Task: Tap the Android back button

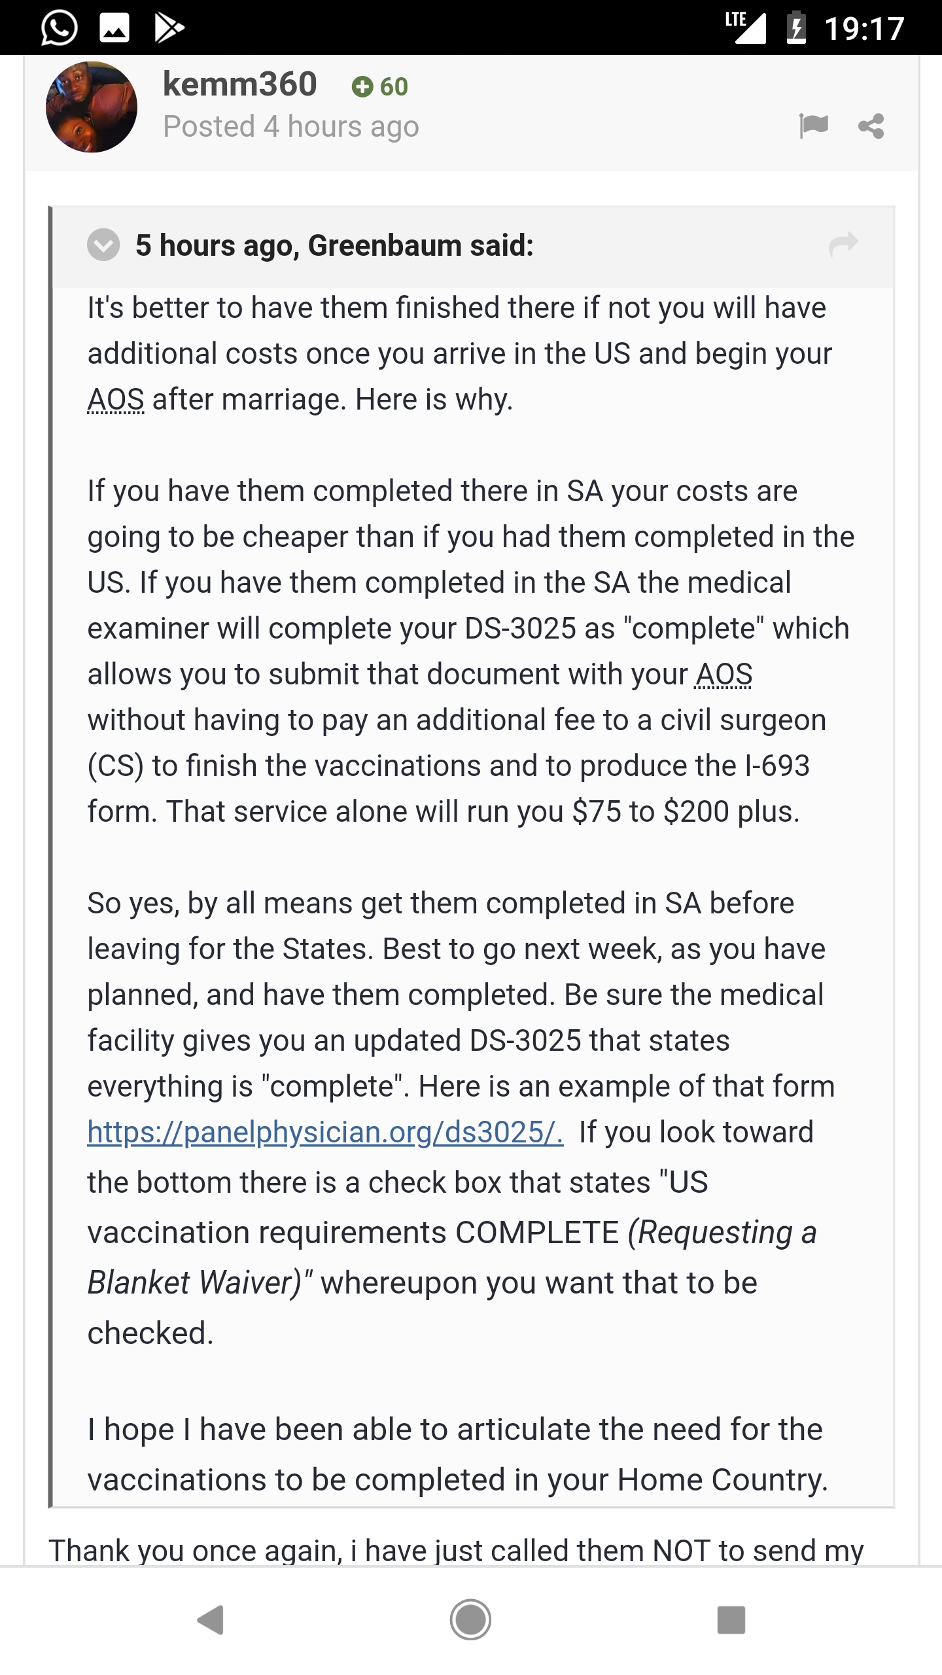Action: [211, 1620]
